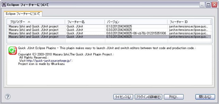Select the Eclipse フィーチャーについて tab

[x=23, y=14]
